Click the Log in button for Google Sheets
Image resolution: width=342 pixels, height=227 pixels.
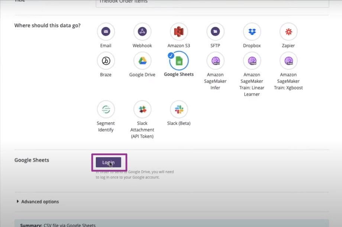[109, 162]
